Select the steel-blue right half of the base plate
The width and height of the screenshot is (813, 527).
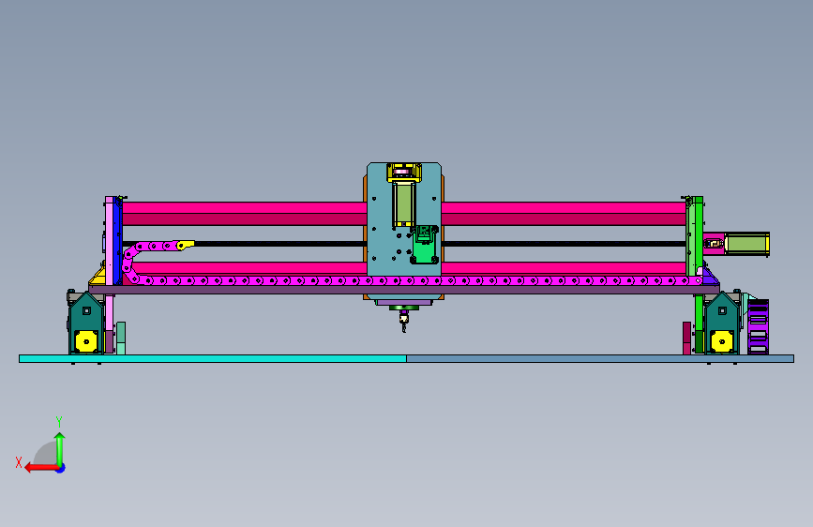[600, 358]
